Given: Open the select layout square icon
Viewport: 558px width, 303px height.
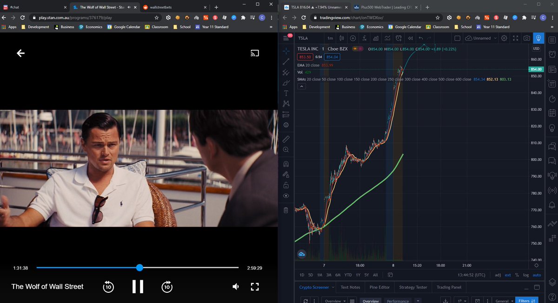Looking at the screenshot, I should pos(457,38).
